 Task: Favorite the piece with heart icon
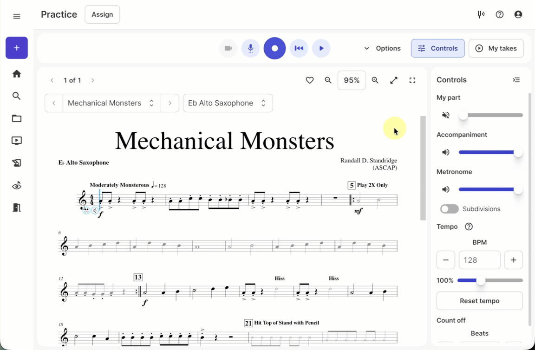309,80
